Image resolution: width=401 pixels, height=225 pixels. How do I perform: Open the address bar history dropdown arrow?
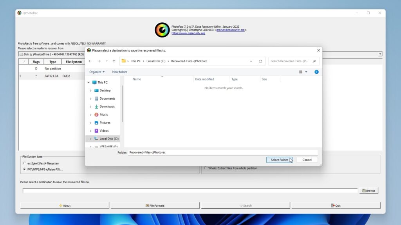251,61
